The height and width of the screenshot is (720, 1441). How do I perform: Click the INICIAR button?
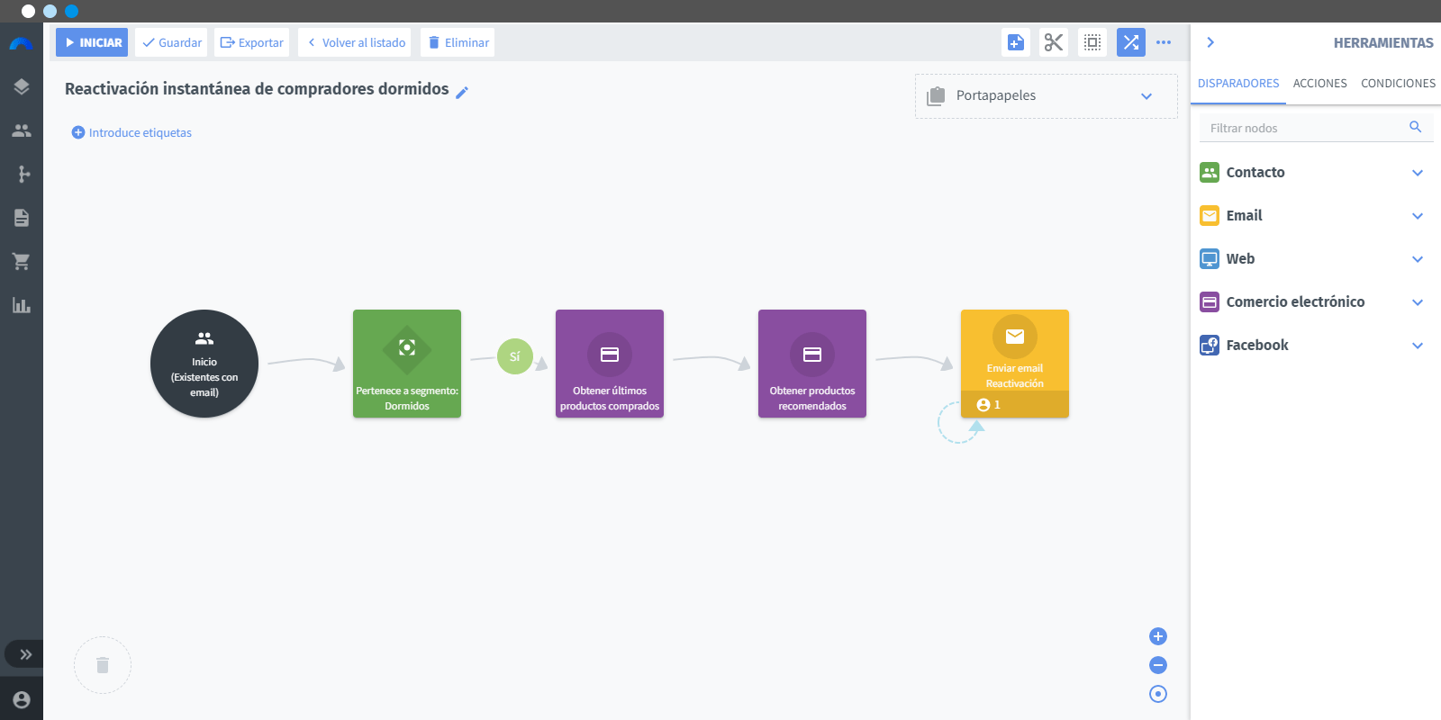point(92,42)
